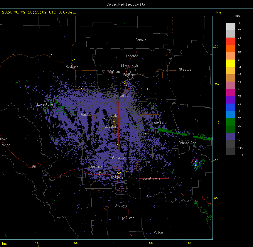Click the -30 dBZ legend value

click(x=240, y=155)
